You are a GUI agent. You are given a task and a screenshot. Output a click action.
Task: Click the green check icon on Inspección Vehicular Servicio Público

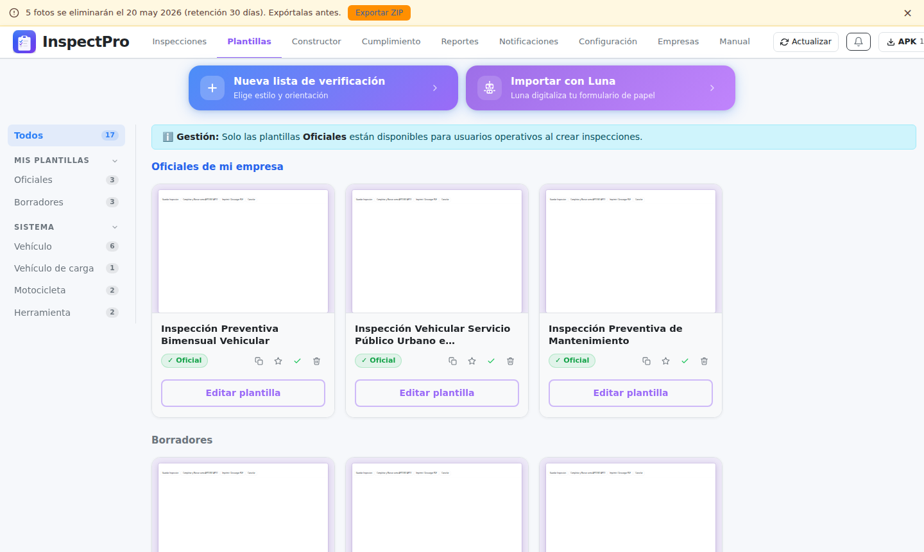pos(491,361)
